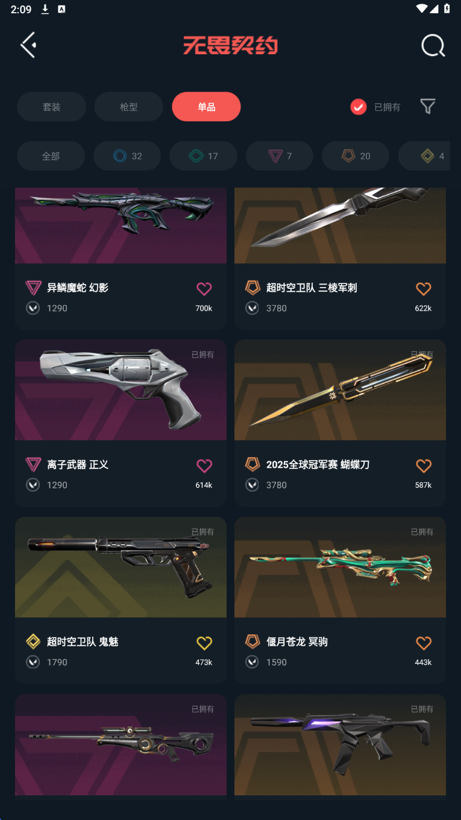Switch to the 枪型 tab
This screenshot has height=820, width=461.
click(x=129, y=107)
